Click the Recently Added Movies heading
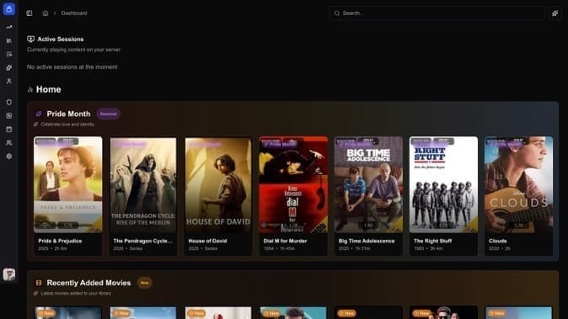 click(x=88, y=283)
